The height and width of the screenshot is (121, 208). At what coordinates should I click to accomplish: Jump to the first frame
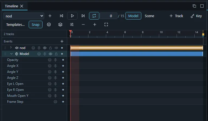tap(61, 16)
